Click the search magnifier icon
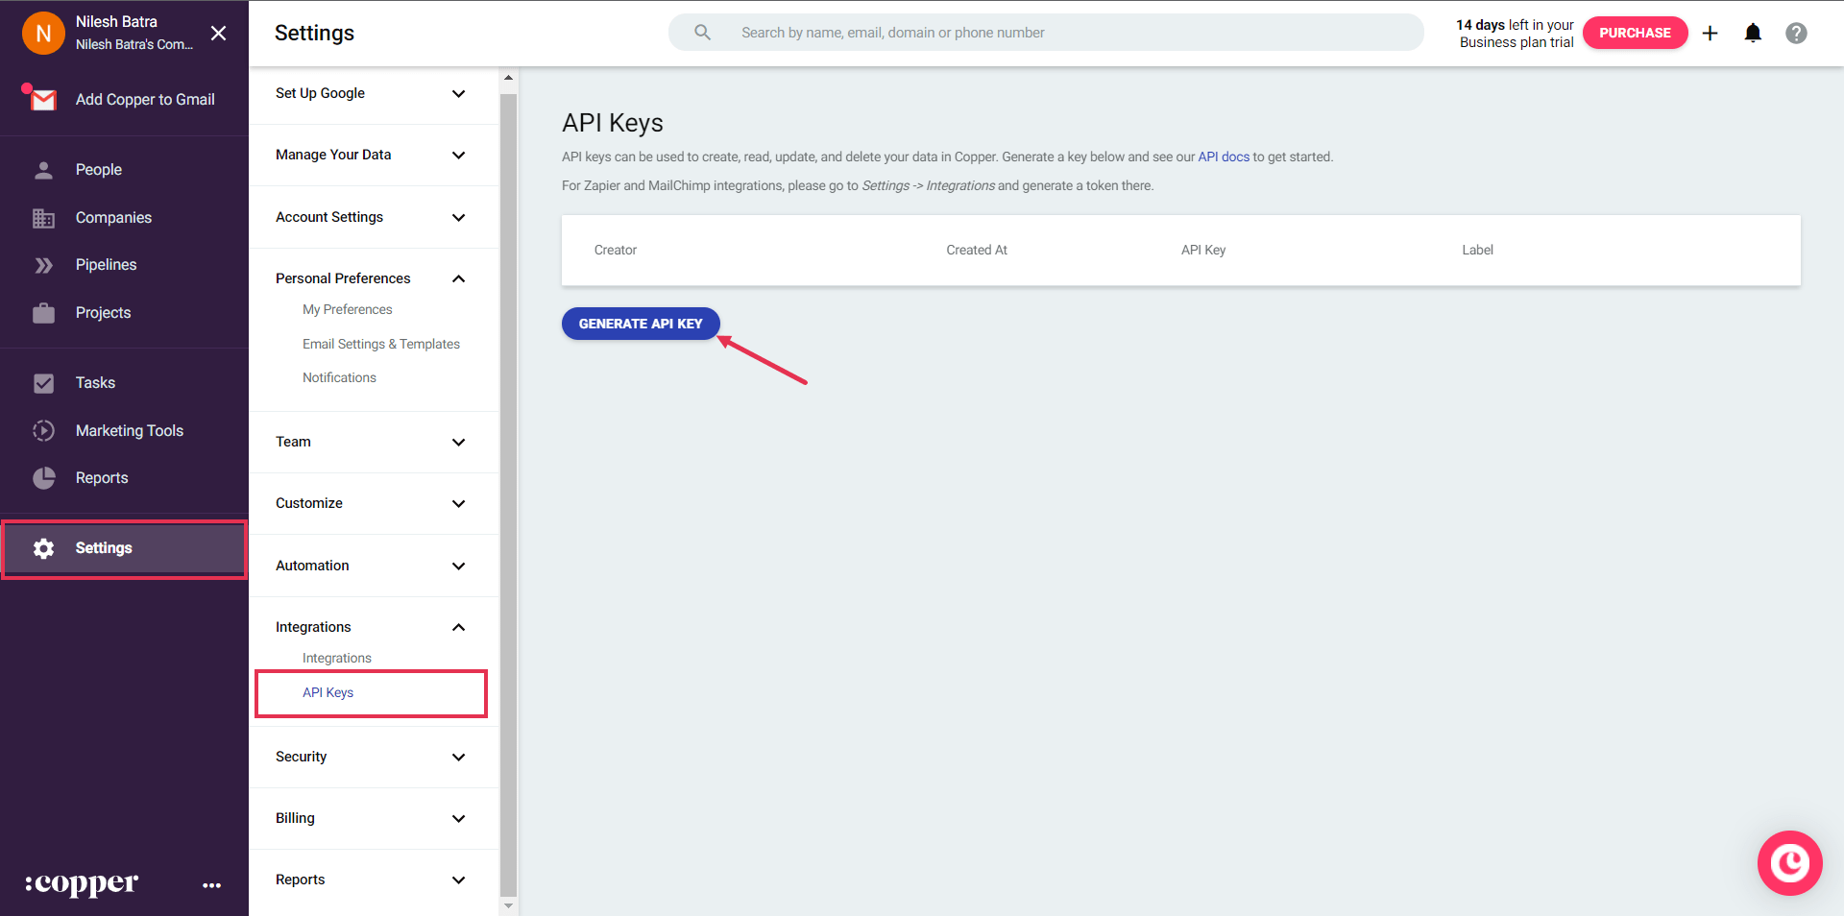 703,33
